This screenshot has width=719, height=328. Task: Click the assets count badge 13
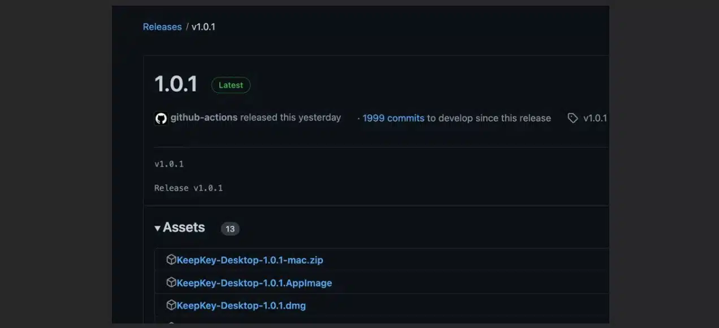[230, 229]
